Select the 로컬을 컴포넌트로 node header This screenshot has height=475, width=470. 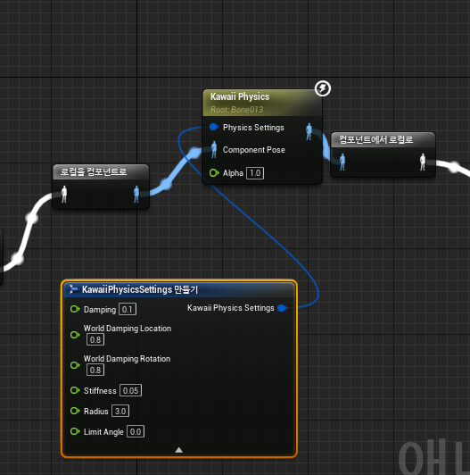(x=101, y=171)
